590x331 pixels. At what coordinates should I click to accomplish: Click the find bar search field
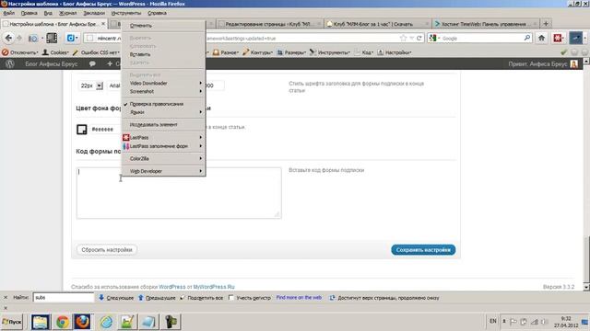[64, 298]
